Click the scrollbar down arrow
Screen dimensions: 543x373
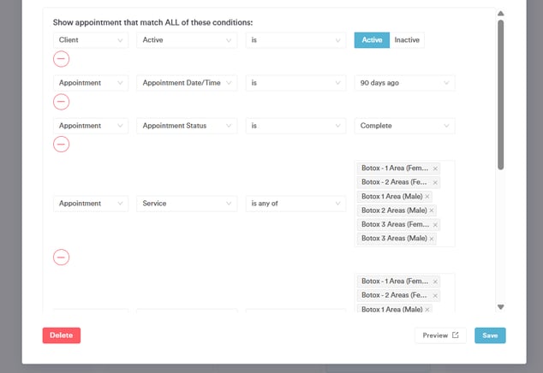click(501, 307)
